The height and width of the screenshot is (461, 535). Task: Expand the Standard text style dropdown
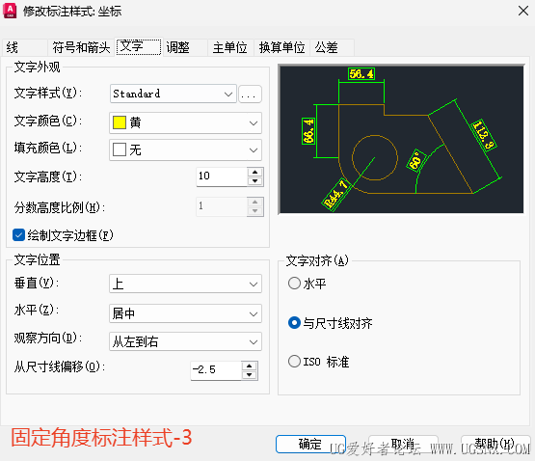point(174,94)
